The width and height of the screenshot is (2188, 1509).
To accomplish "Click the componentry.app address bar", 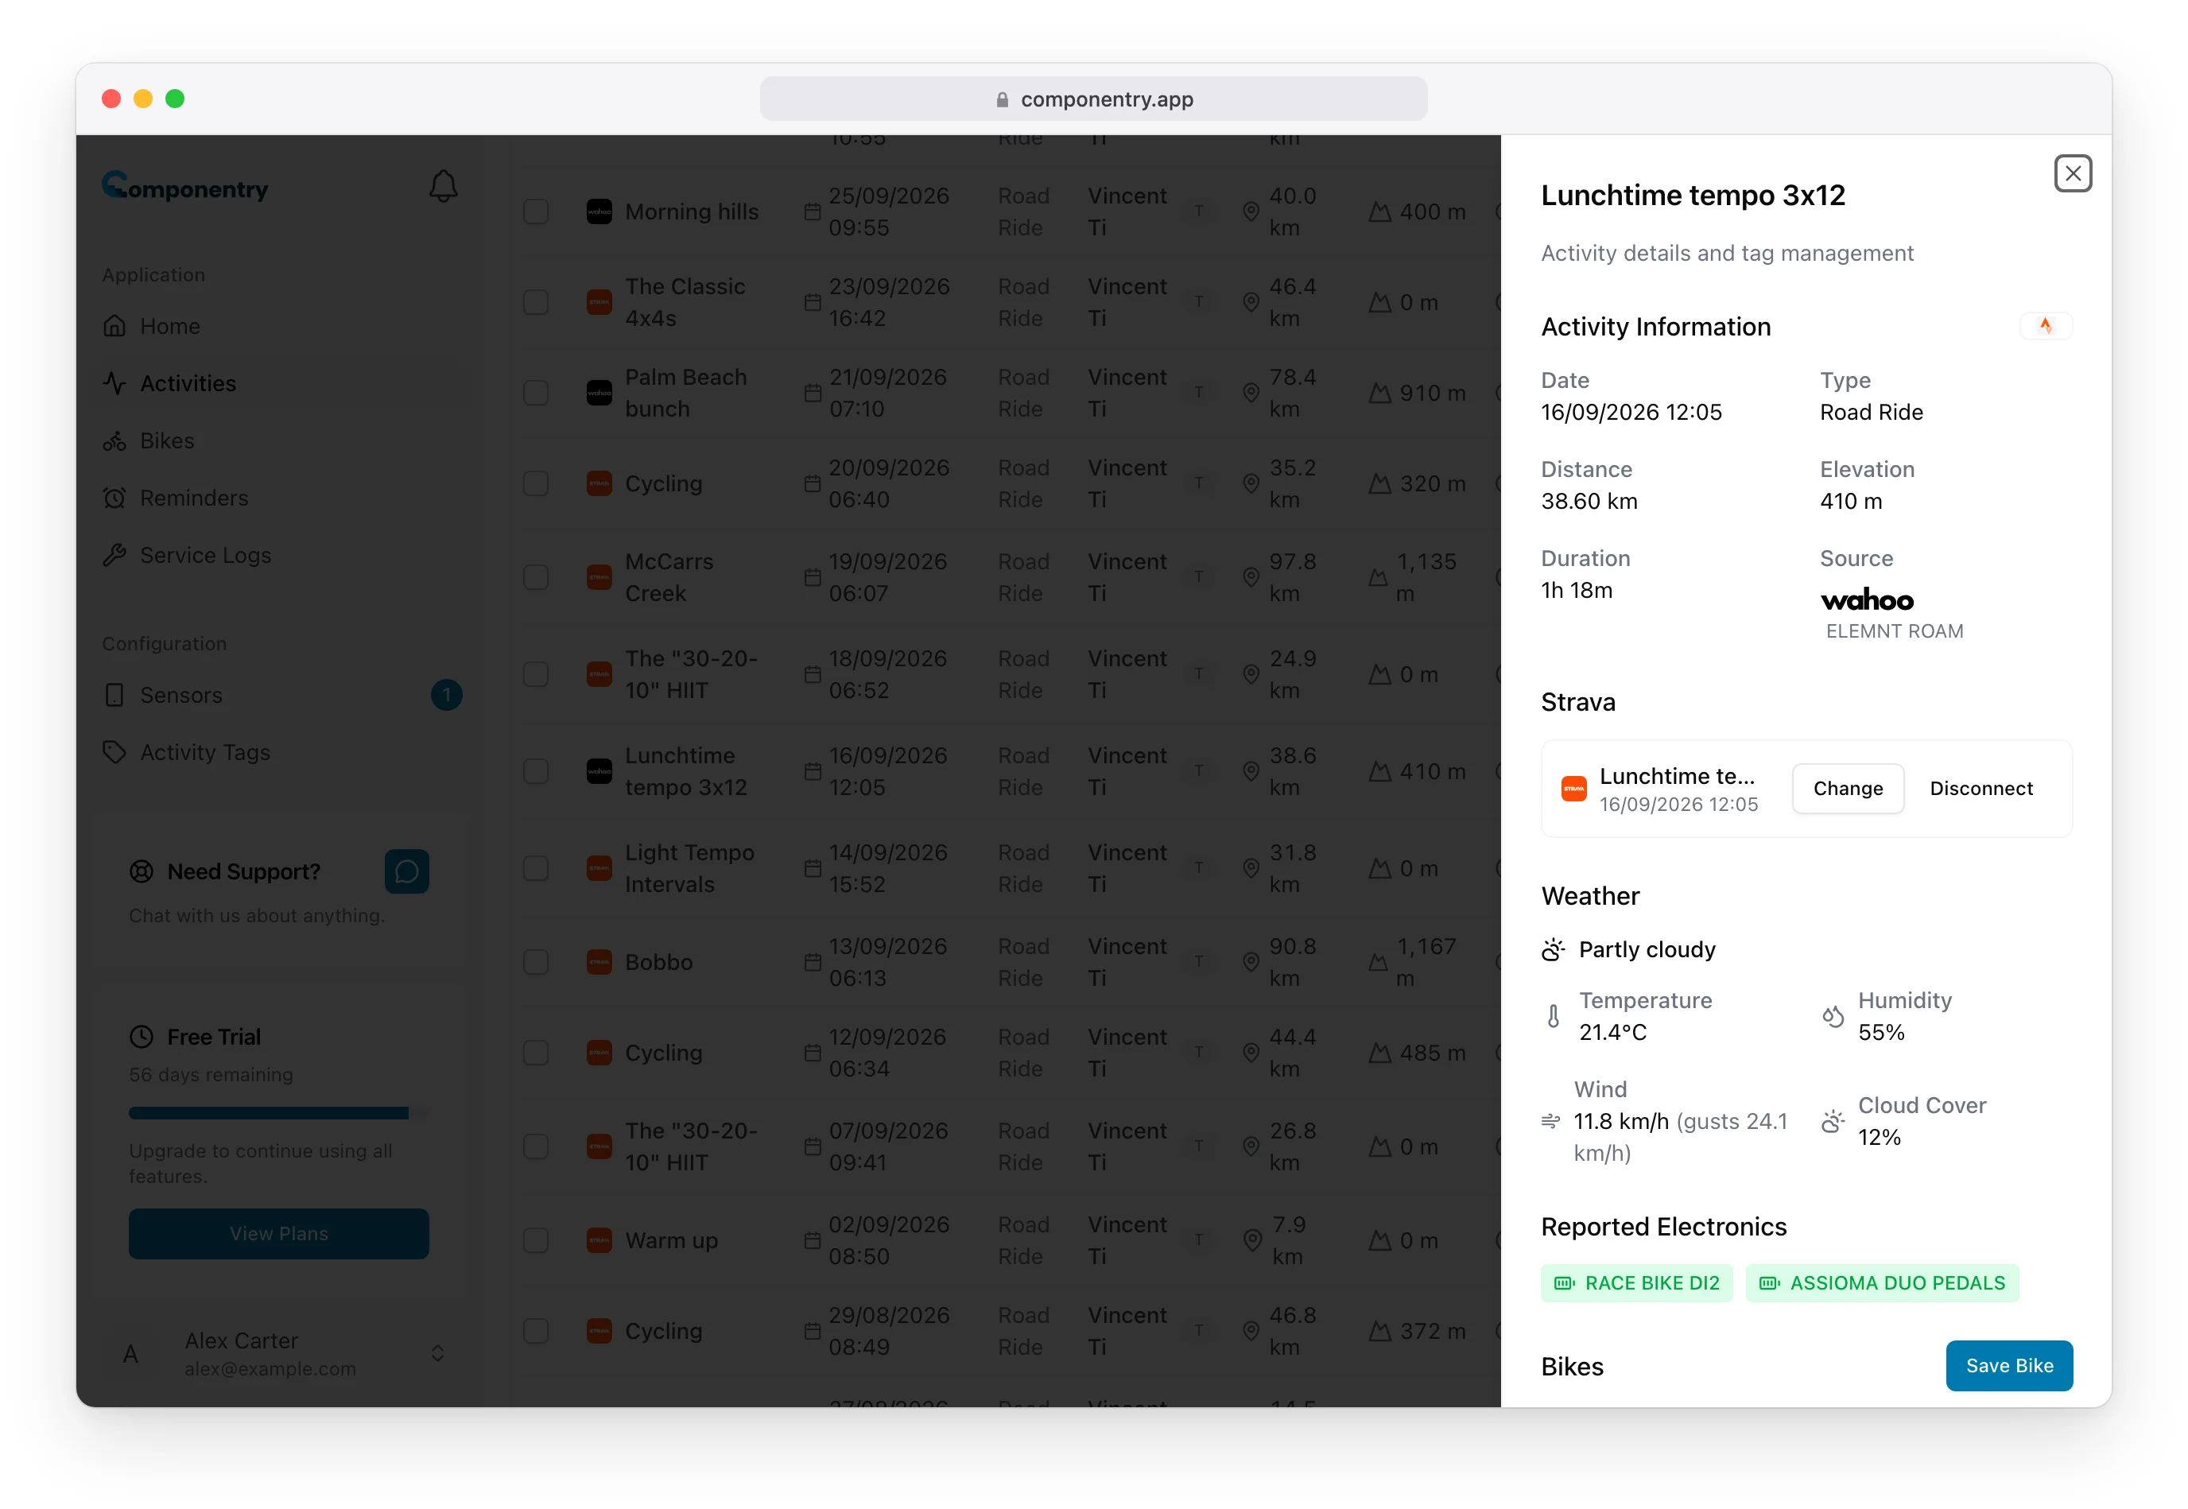I will pyautogui.click(x=1094, y=99).
